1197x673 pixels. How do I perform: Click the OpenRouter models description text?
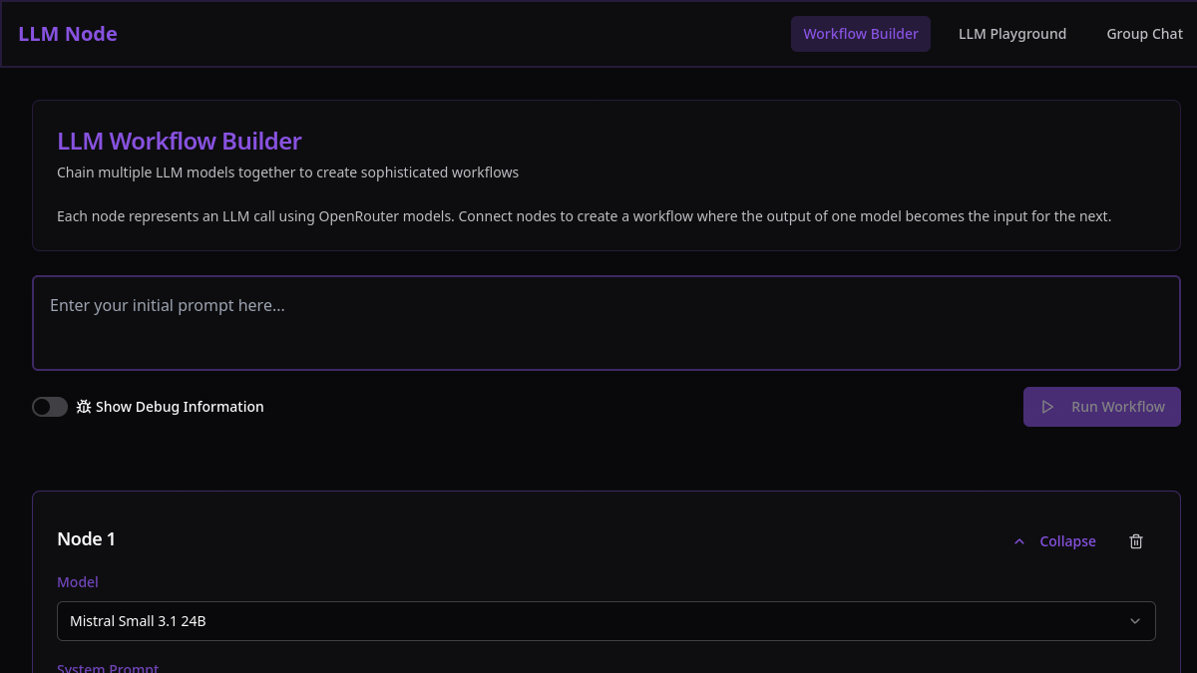click(x=584, y=216)
